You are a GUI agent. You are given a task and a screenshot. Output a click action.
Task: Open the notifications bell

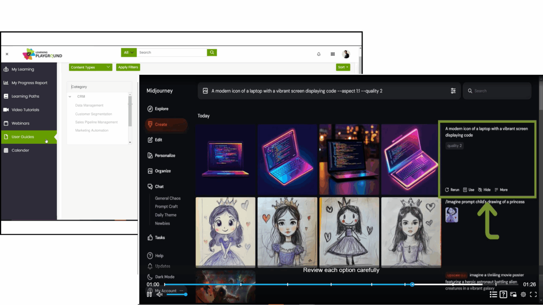click(319, 54)
